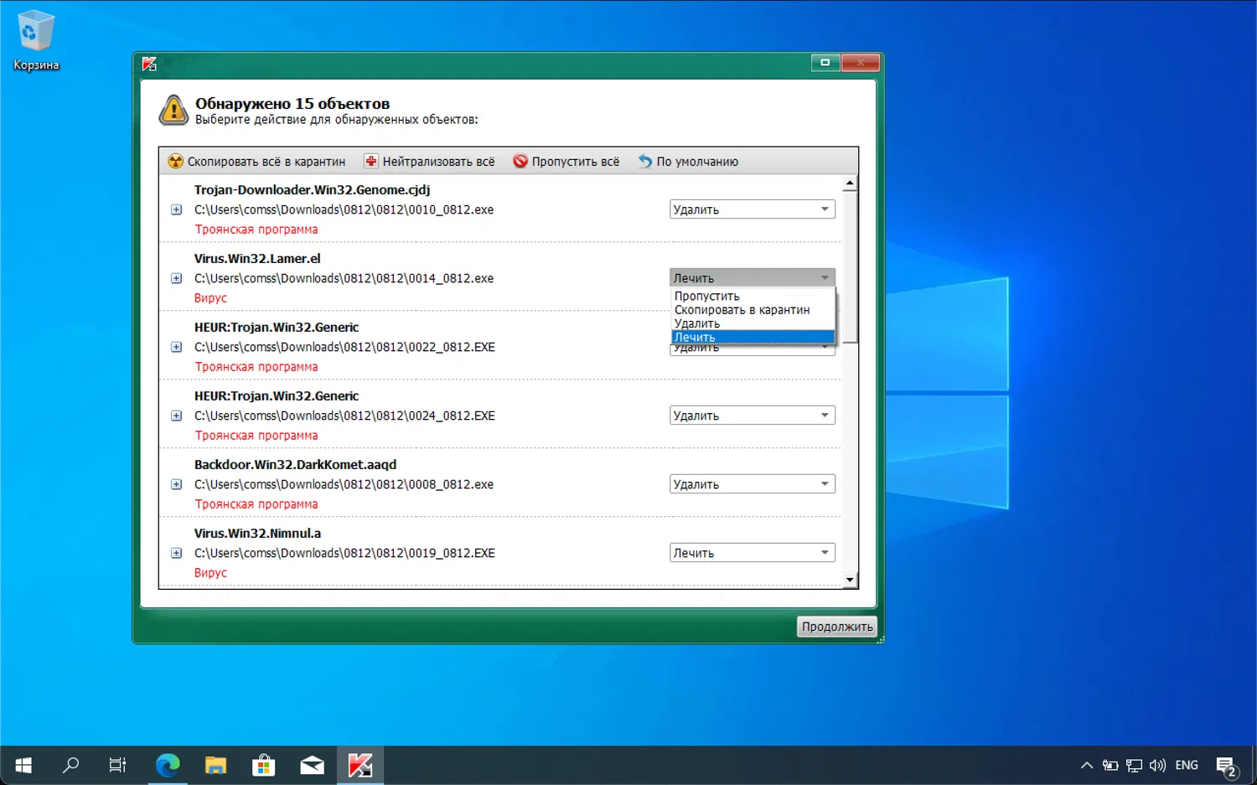This screenshot has height=785, width=1257.
Task: Click Скопировать всё в карантин button
Action: click(x=257, y=161)
